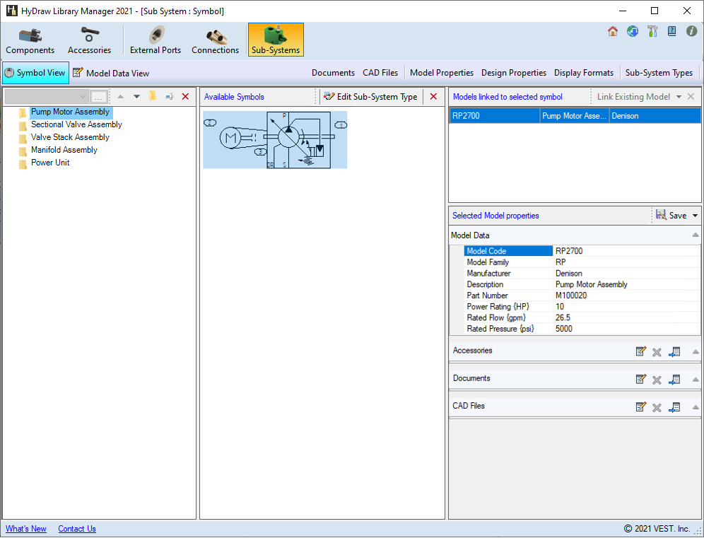
Task: Delete symbol via red X in Available Symbols
Action: tap(433, 97)
